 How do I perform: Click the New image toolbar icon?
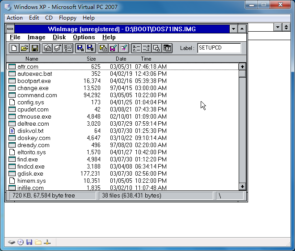(x=14, y=48)
